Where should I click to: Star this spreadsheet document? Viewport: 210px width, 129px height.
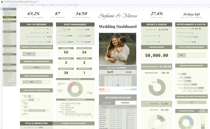coord(35,1)
